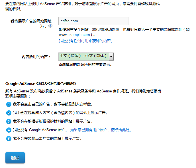Click the "Google AdSense 条款及条件和合作规范" heading
Image resolution: width=196 pixels, height=168 pixels.
41,84
